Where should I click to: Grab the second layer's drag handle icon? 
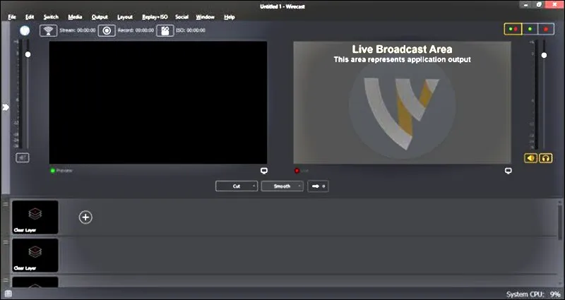pos(6,242)
